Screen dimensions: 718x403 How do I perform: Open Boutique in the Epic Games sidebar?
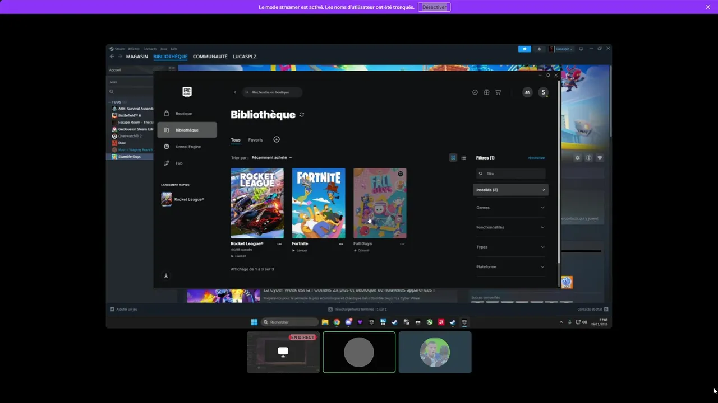click(187, 114)
